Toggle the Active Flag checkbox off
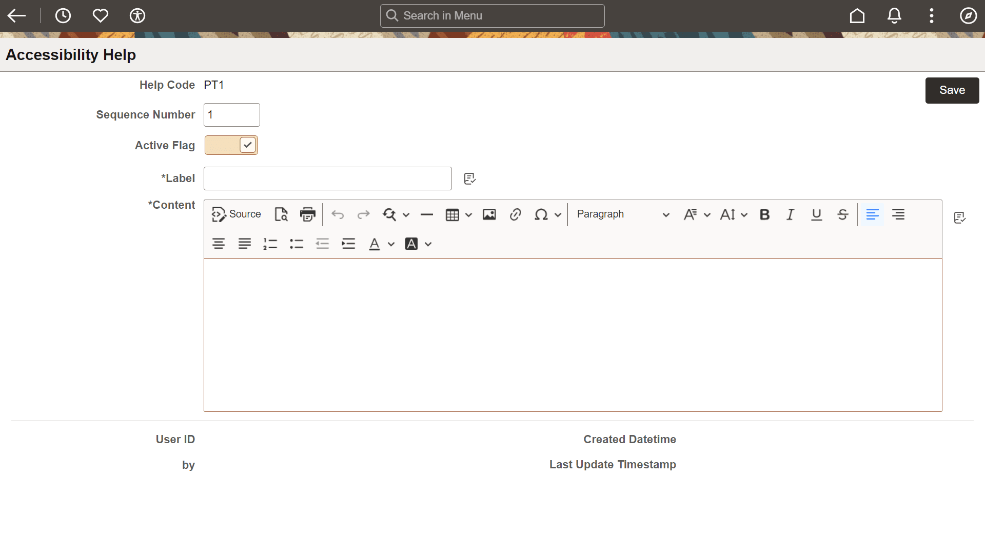 coord(248,145)
